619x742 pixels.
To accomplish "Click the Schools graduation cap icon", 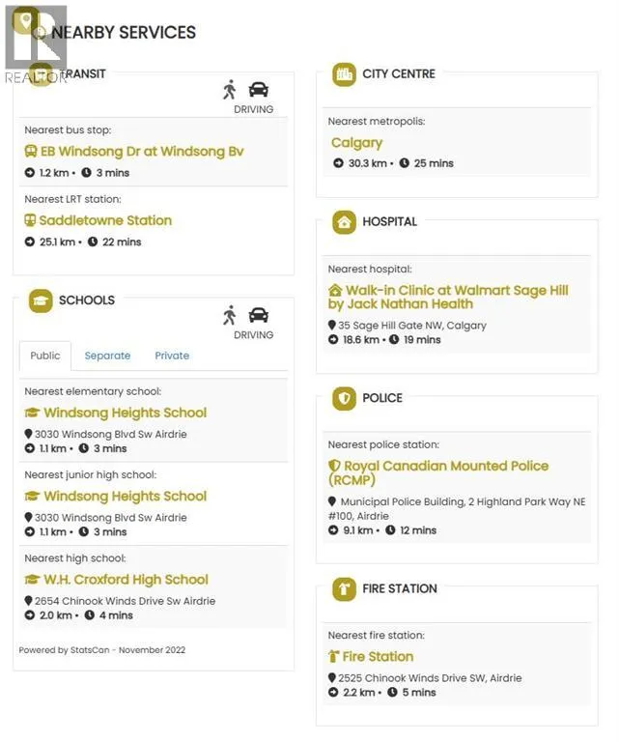I will point(41,300).
